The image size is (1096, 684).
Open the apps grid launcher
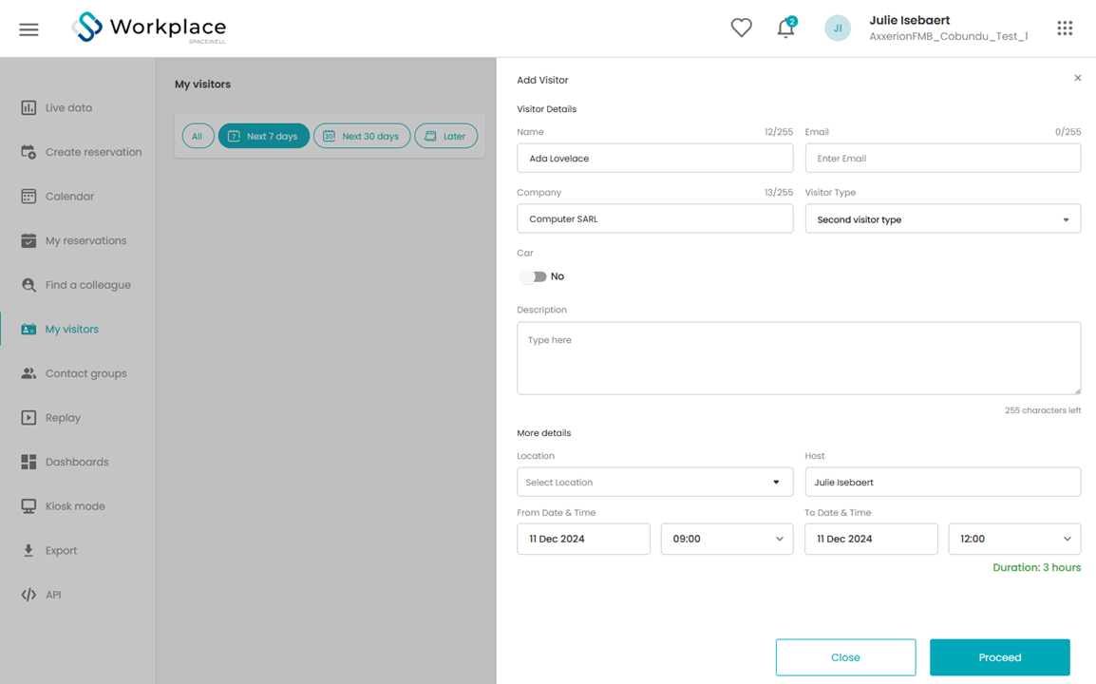click(x=1065, y=28)
